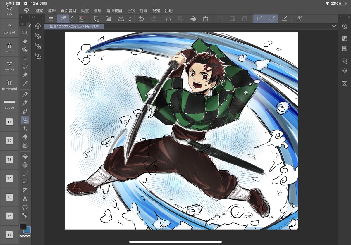
Task: Select the Auto select magic wand tool
Action: 25,75
